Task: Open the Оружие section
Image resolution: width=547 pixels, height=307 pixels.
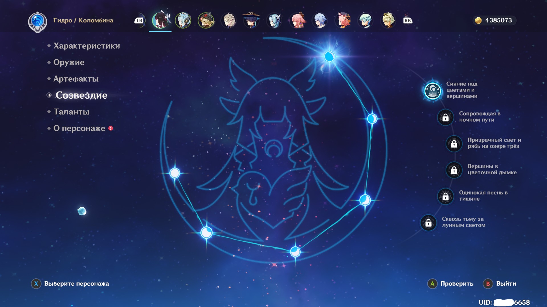Action: coord(69,62)
